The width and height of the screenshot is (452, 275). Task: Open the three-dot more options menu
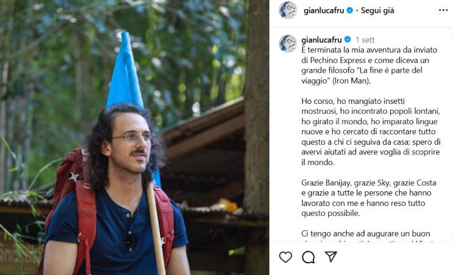pos(443,10)
